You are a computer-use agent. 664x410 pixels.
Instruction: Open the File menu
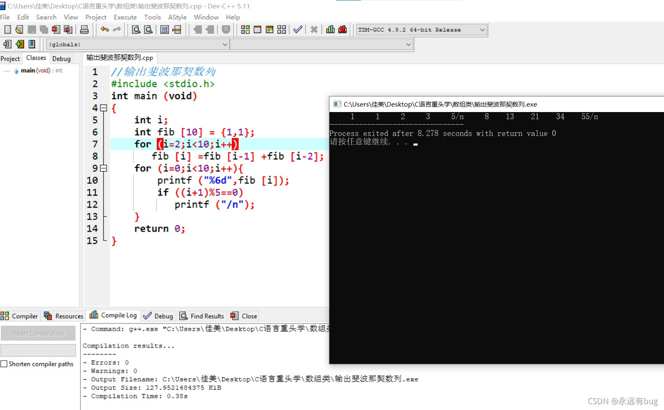click(5, 17)
